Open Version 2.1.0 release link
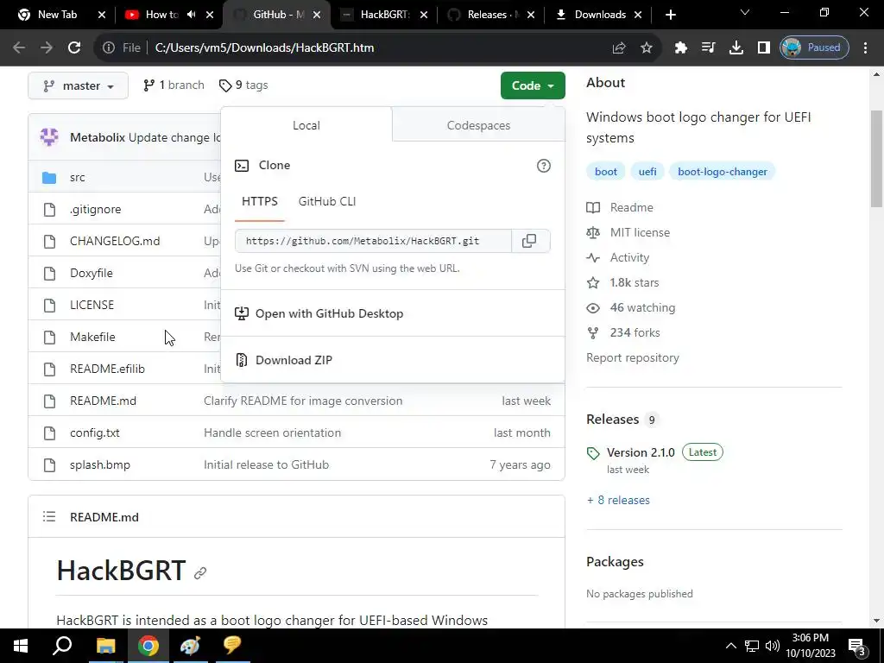 [x=641, y=452]
